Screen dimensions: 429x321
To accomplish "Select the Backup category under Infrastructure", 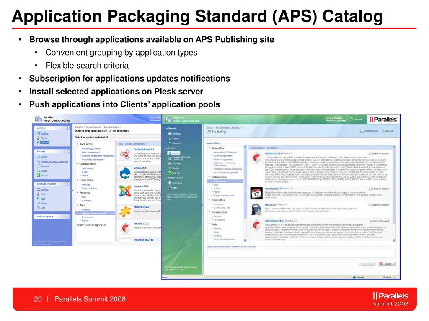I will point(217,216).
